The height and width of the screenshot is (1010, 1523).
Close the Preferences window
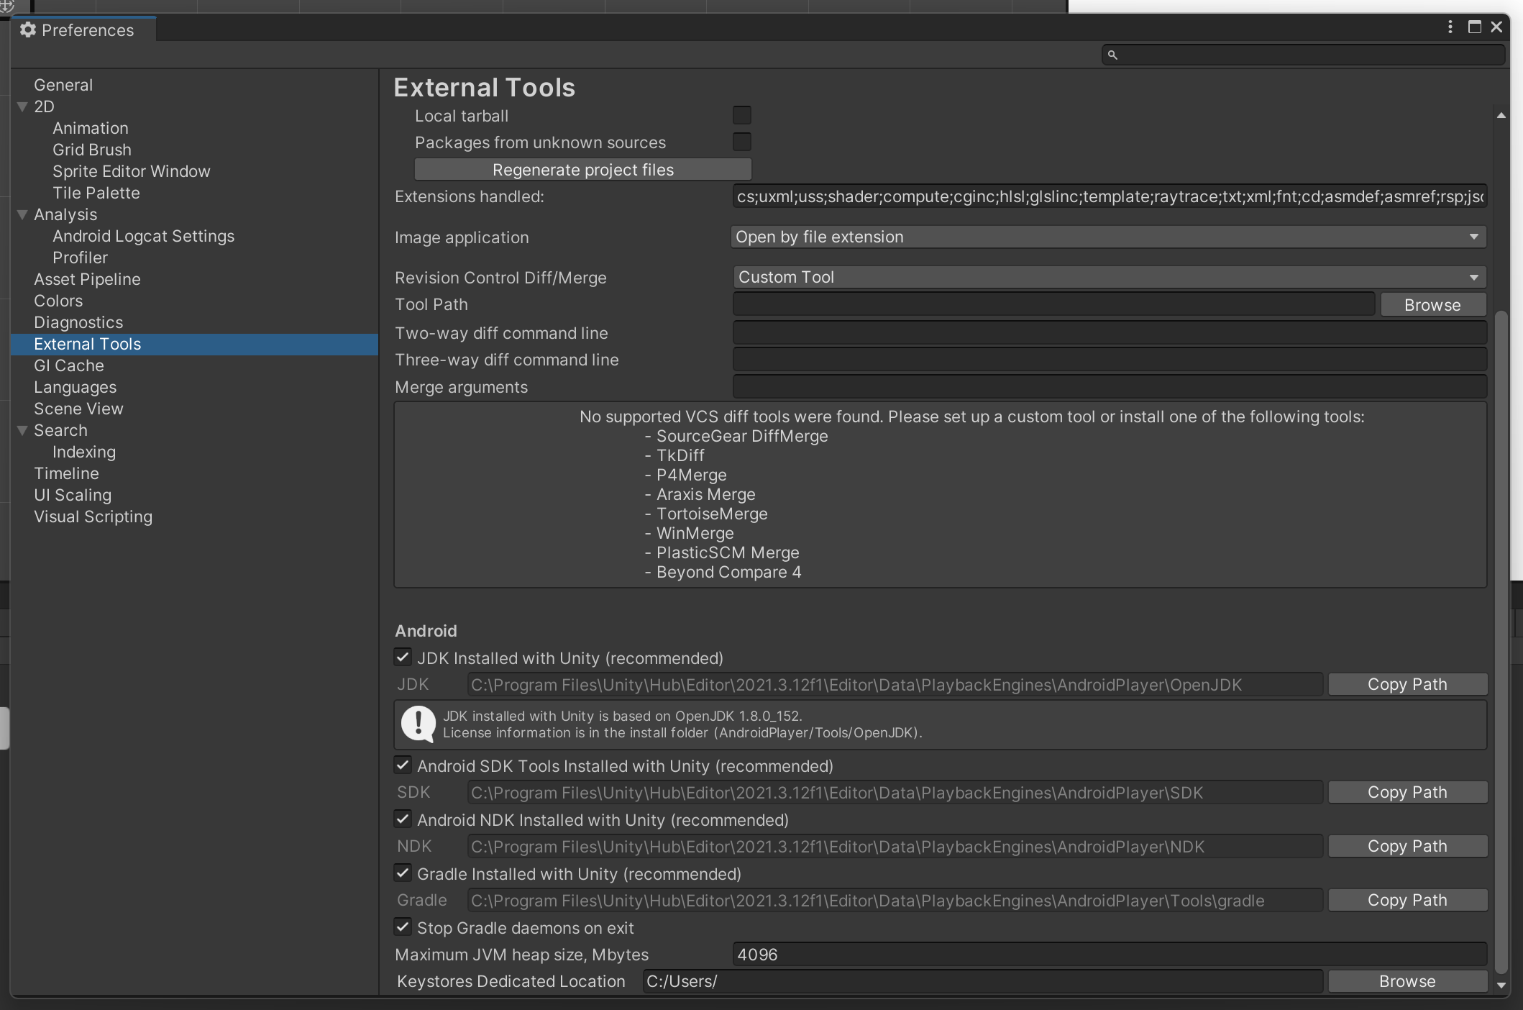click(x=1496, y=27)
